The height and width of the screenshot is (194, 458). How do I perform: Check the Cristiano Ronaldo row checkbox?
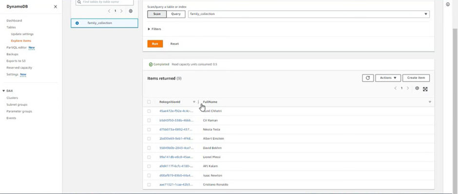pos(149,185)
